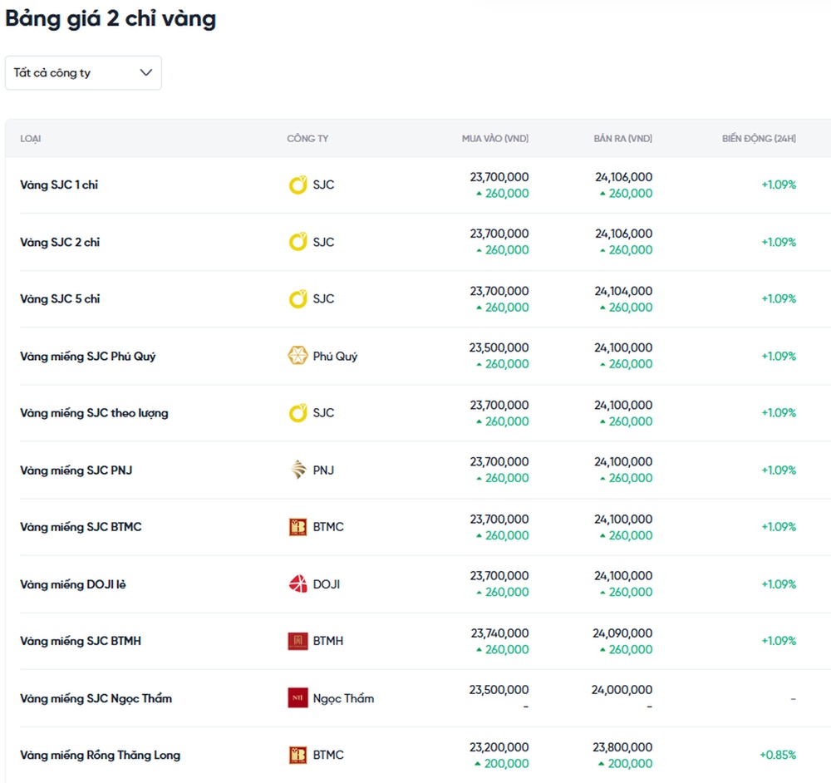Sort by the LOẠI column header
Image resolution: width=831 pixels, height=783 pixels.
[31, 139]
